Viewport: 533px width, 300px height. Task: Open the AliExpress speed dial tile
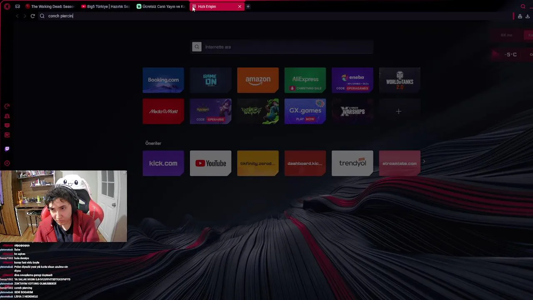(x=305, y=80)
